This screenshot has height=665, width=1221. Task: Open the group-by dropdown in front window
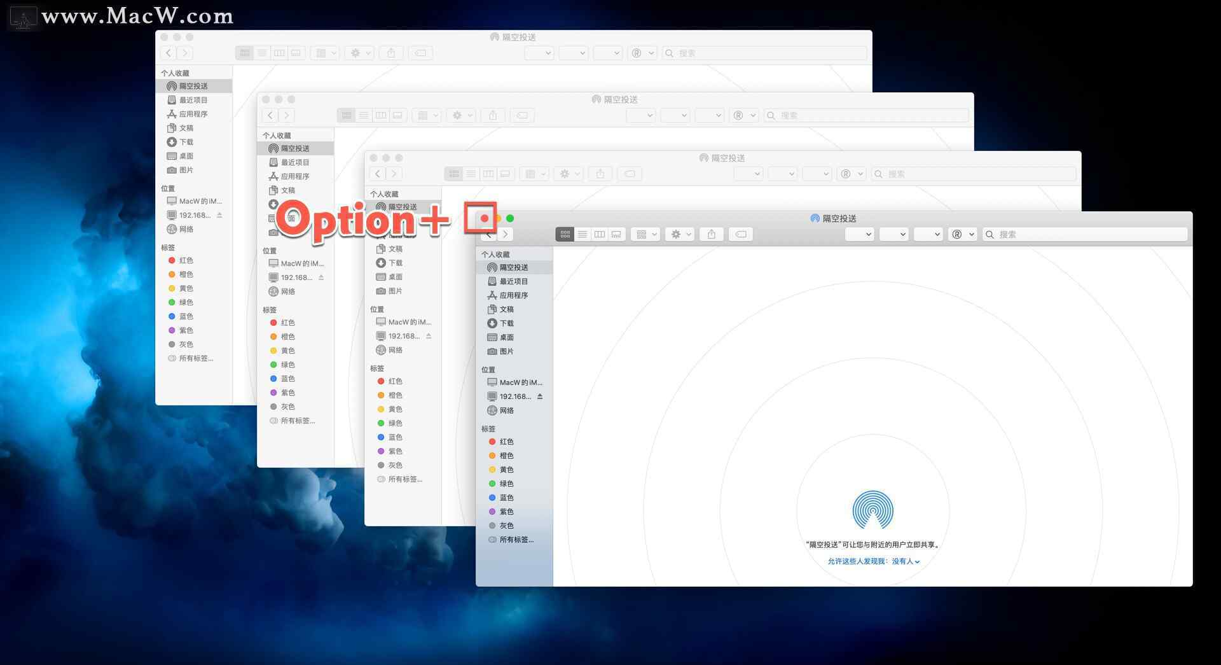(x=646, y=234)
